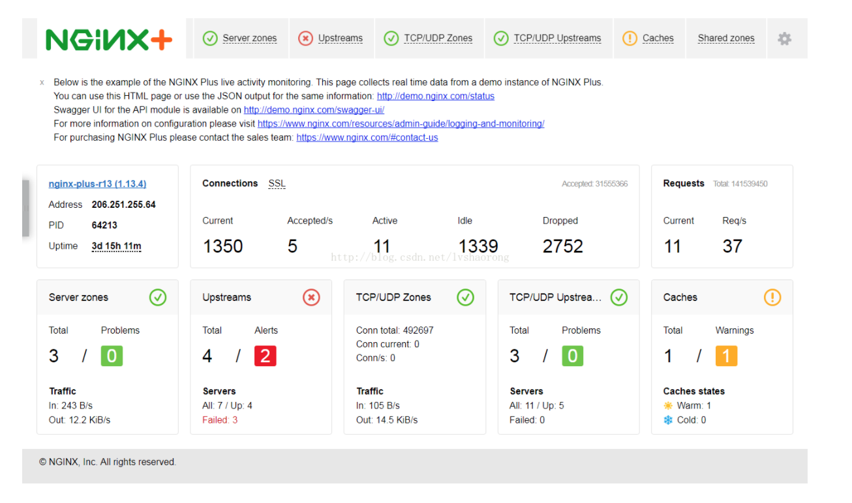852x503 pixels.
Task: Click the truncated TCP/UDP Upstrea... card title
Action: 556,298
